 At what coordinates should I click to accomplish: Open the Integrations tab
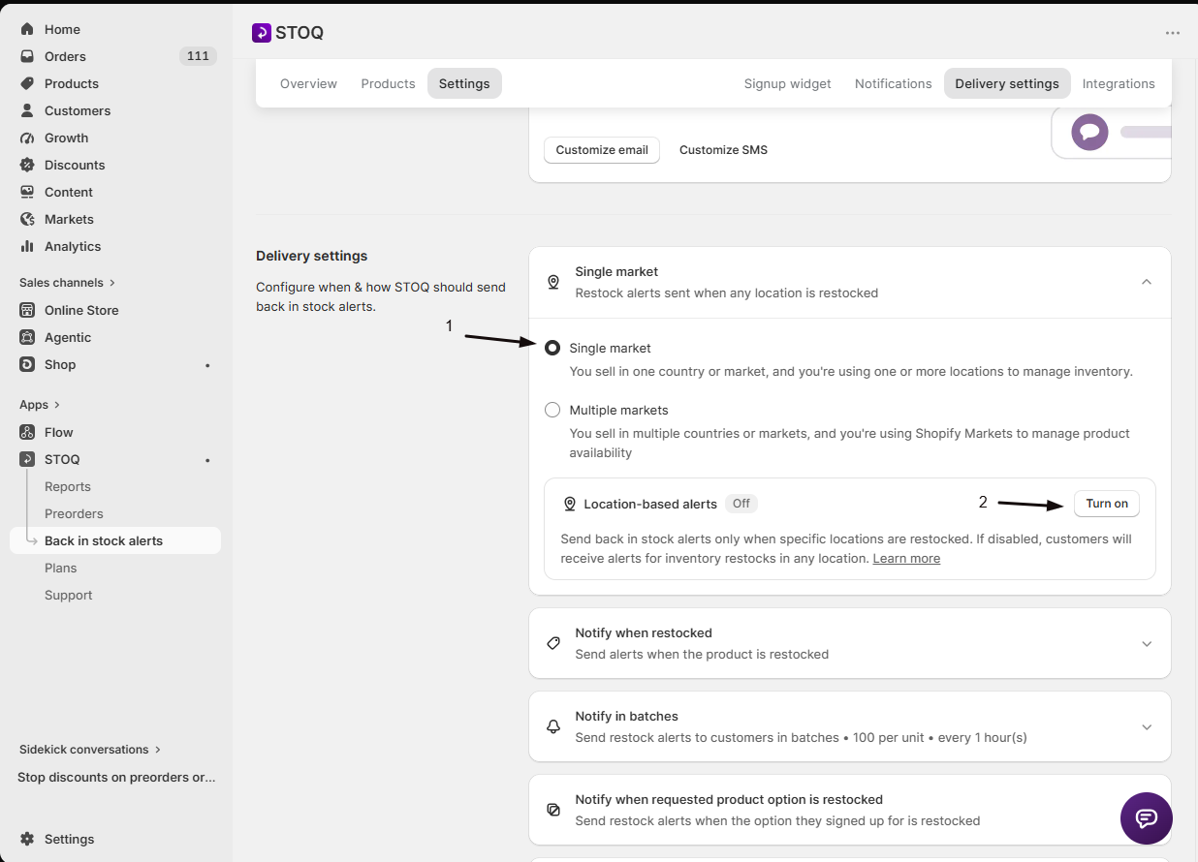(1119, 83)
